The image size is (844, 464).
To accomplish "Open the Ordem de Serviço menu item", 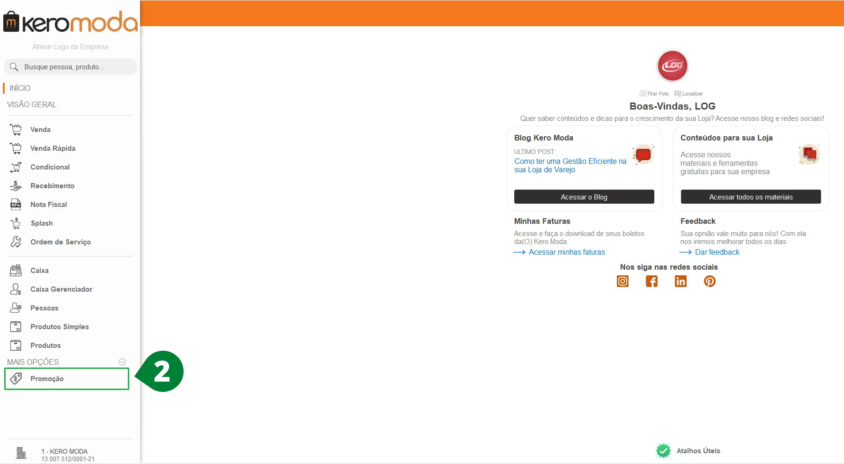I will click(x=60, y=242).
